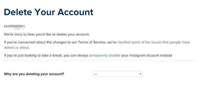Viewport: 200px width, 93px height.
Task: Select the '---' placeholder in the combo box
Action: click(x=95, y=74)
